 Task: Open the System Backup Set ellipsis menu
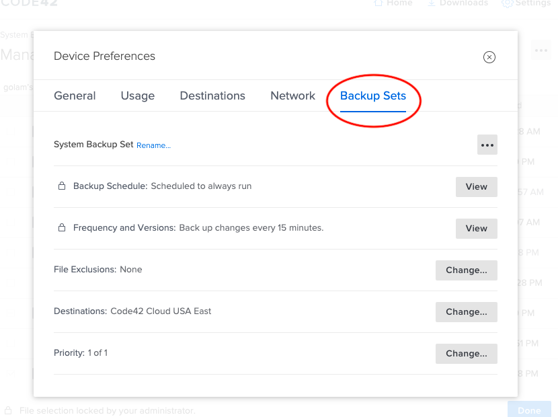click(487, 145)
